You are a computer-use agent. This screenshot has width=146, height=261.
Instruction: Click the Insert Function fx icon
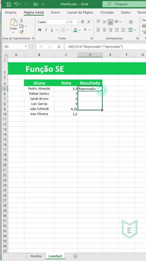(x=59, y=46)
